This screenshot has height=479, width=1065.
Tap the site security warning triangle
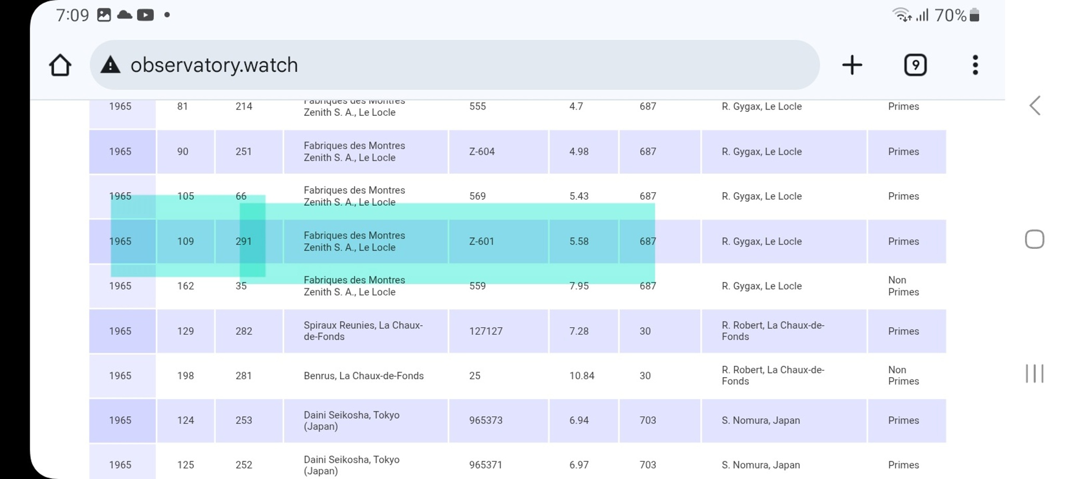pos(110,65)
